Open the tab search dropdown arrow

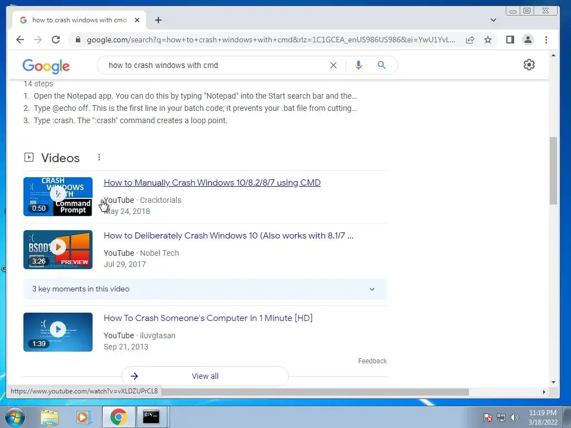coord(493,20)
